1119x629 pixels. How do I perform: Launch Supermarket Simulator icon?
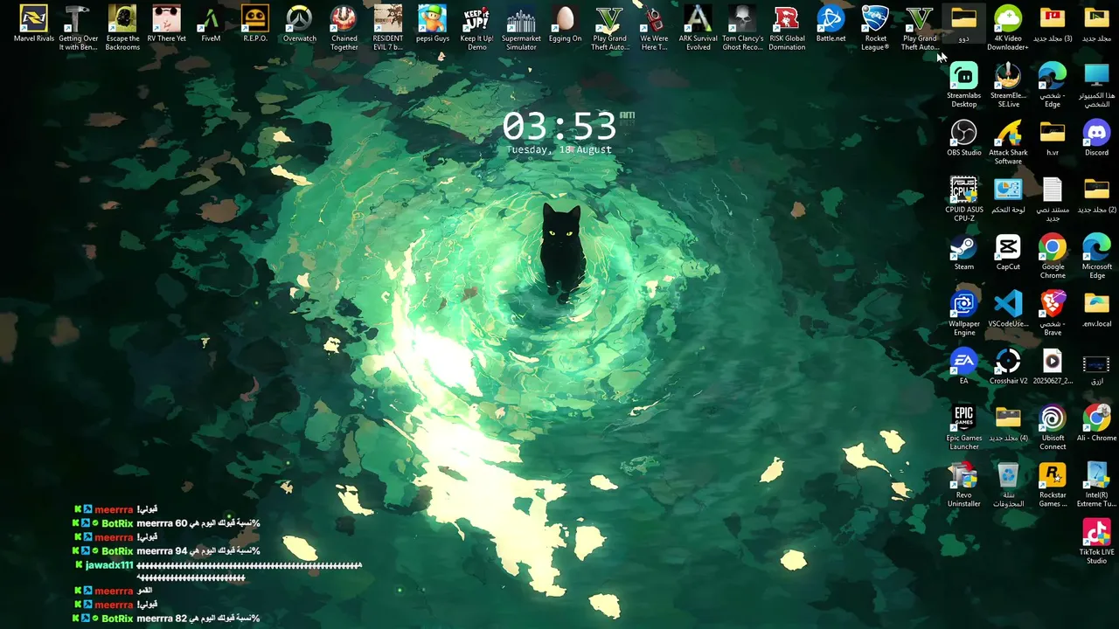(521, 27)
